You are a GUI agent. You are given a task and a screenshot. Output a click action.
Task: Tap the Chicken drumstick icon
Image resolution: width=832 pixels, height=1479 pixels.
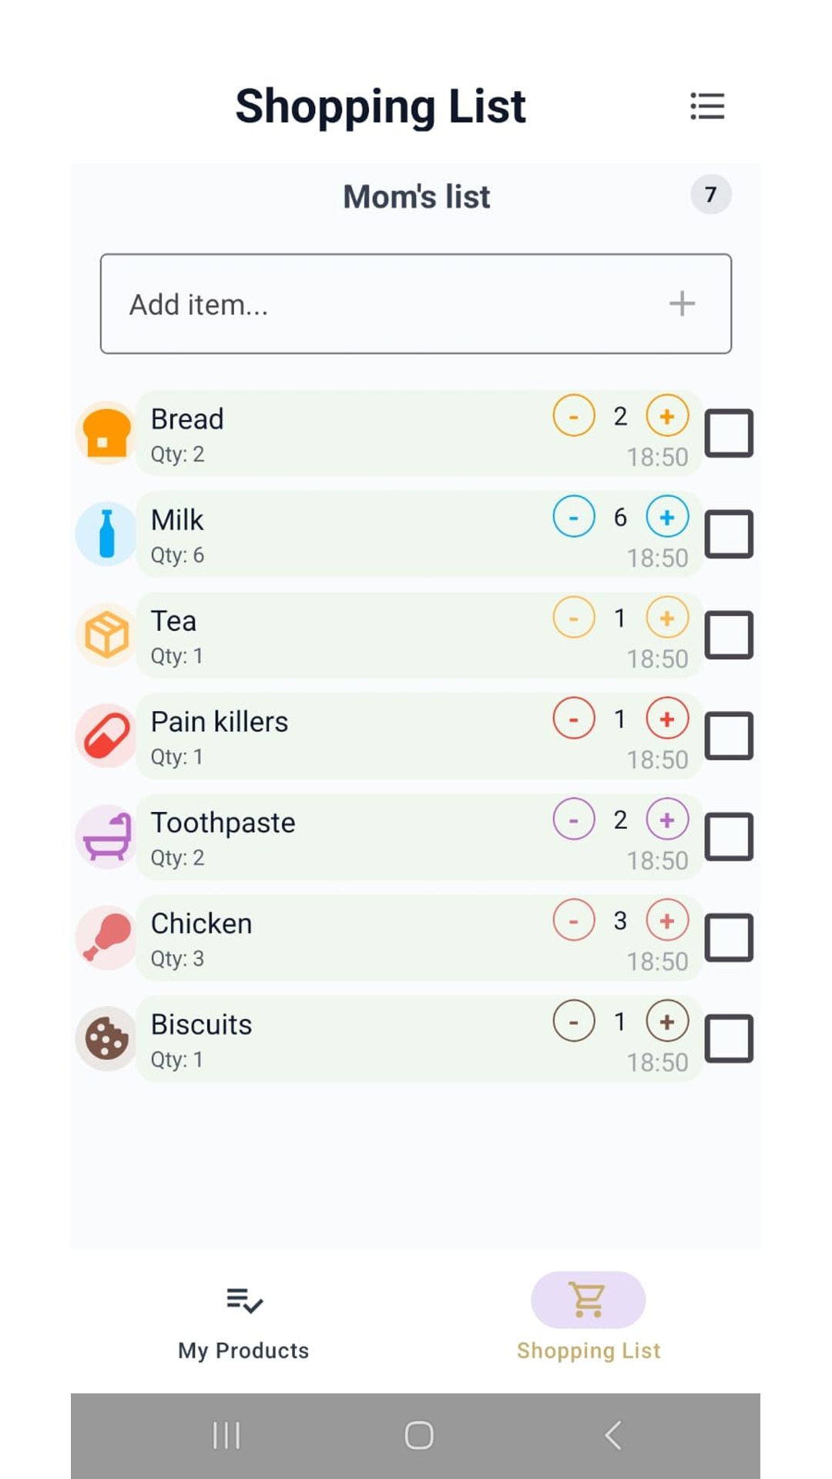point(106,937)
